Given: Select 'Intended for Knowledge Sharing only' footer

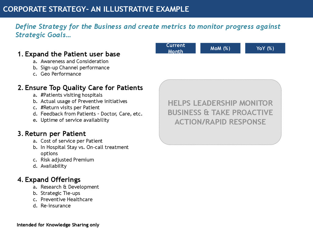Looking at the screenshot, I should (58, 225).
